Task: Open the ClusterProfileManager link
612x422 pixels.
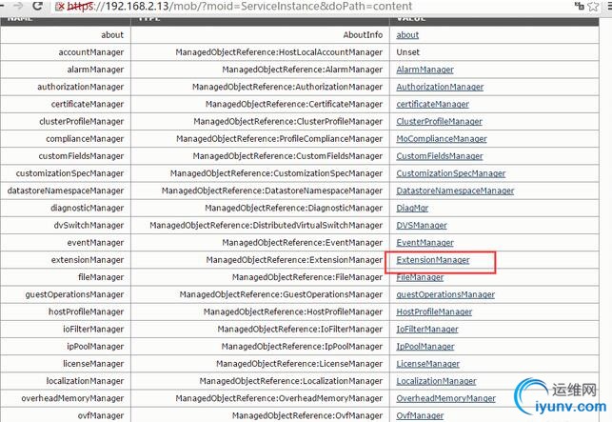Action: [439, 122]
